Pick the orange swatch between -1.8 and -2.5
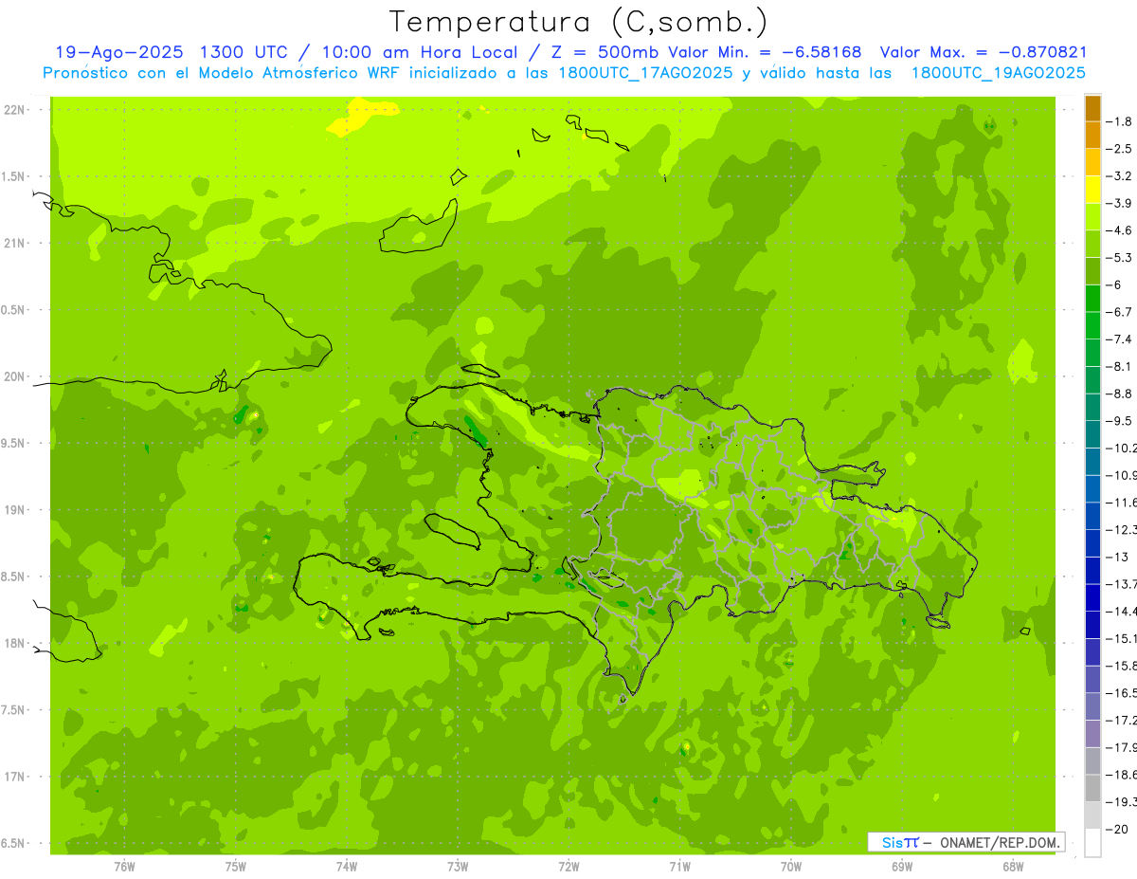 click(1092, 135)
